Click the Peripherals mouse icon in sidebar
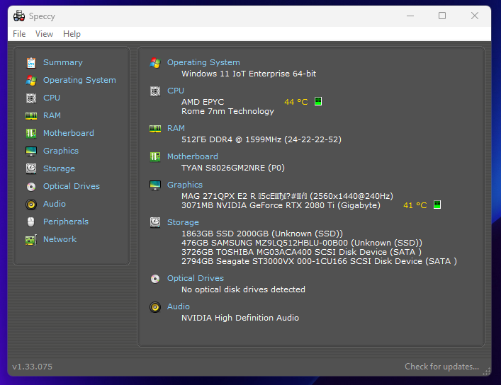Viewport: 501px width, 385px height. click(31, 222)
